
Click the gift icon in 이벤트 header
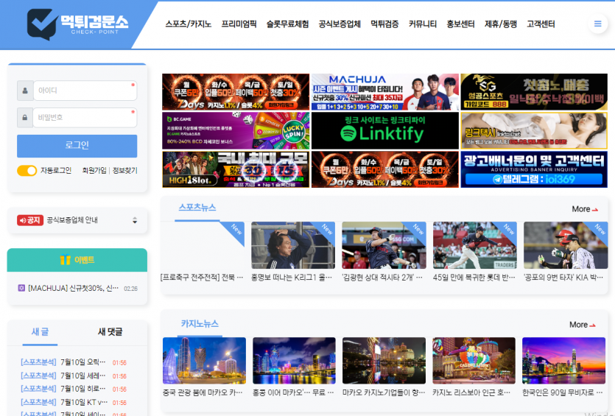click(x=65, y=260)
